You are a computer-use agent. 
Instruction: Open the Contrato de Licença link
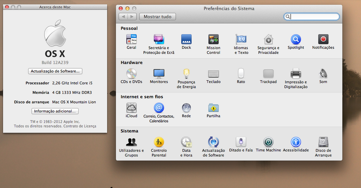[80, 126]
